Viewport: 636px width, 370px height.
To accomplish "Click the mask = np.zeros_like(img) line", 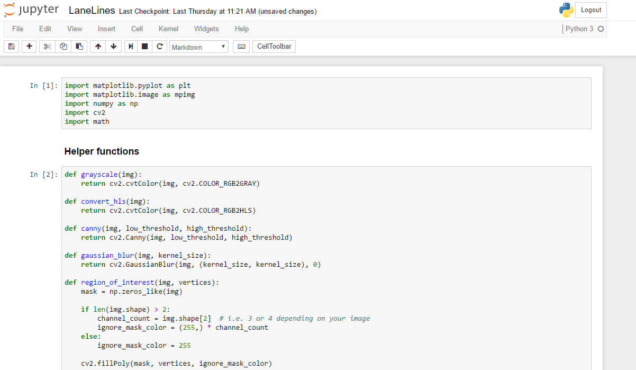I will 132,291.
